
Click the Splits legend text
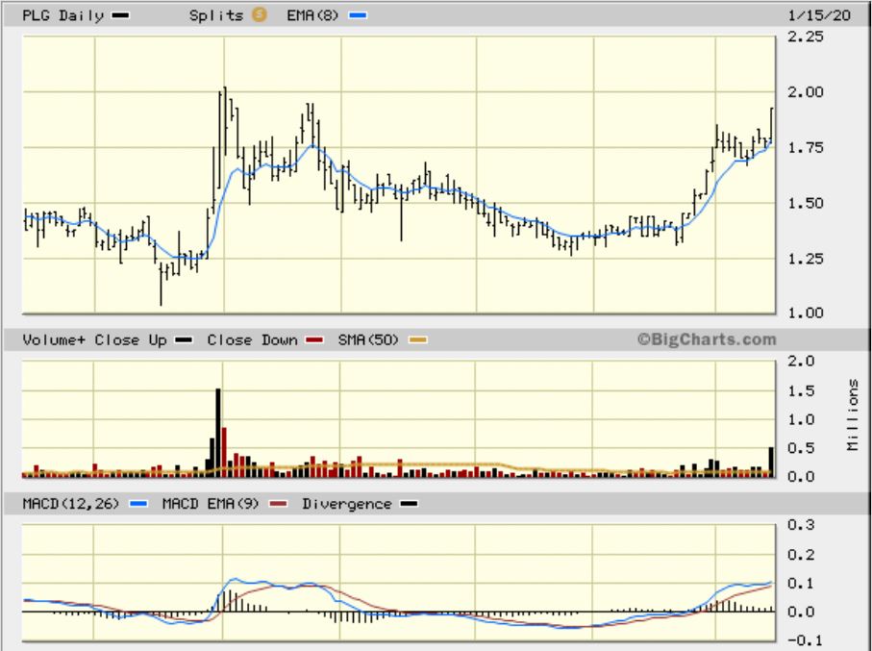coord(218,15)
